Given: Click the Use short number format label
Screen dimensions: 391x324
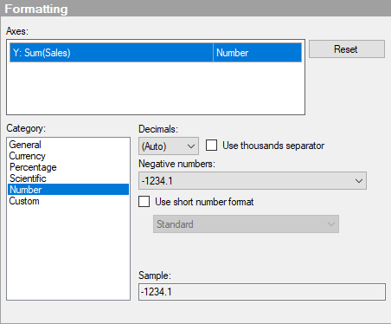Looking at the screenshot, I should click(x=204, y=202).
